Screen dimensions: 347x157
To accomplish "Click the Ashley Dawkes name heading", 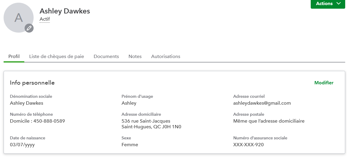I will 65,11.
